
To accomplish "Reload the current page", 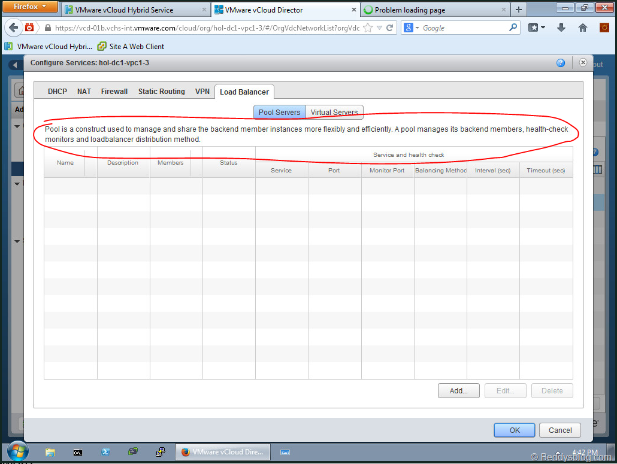I will [390, 28].
